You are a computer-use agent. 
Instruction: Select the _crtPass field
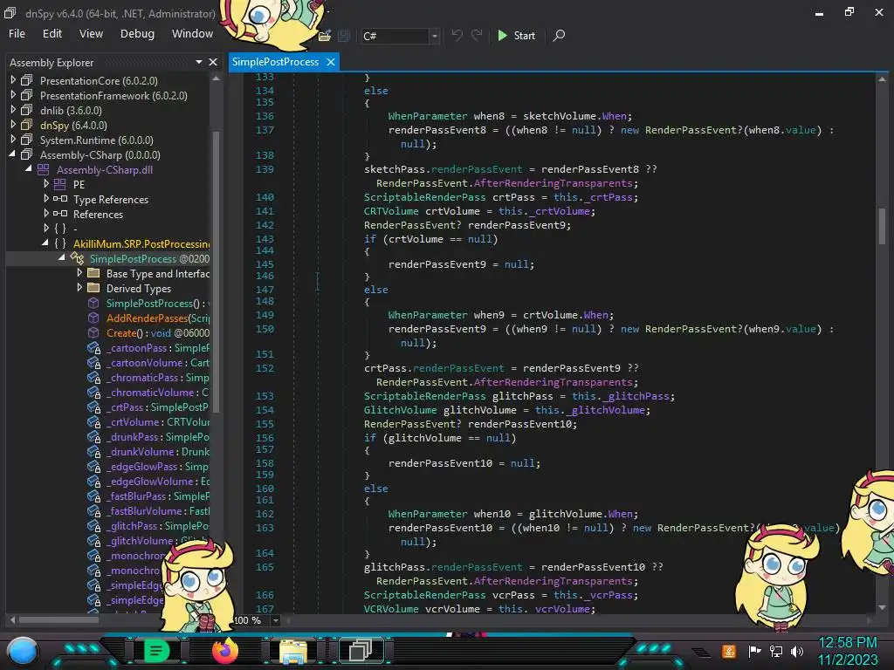click(x=158, y=407)
